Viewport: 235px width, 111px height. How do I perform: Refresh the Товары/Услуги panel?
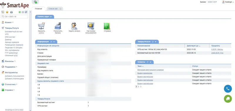click(x=153, y=42)
